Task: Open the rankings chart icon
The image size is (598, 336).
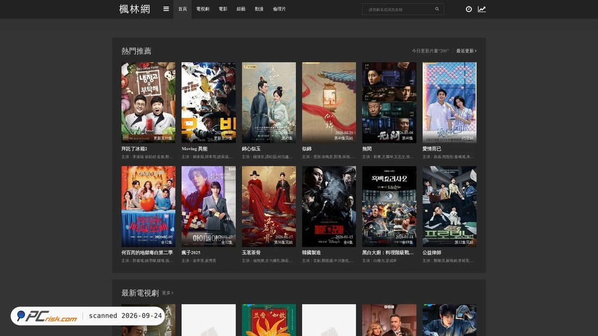Action: 482,9
